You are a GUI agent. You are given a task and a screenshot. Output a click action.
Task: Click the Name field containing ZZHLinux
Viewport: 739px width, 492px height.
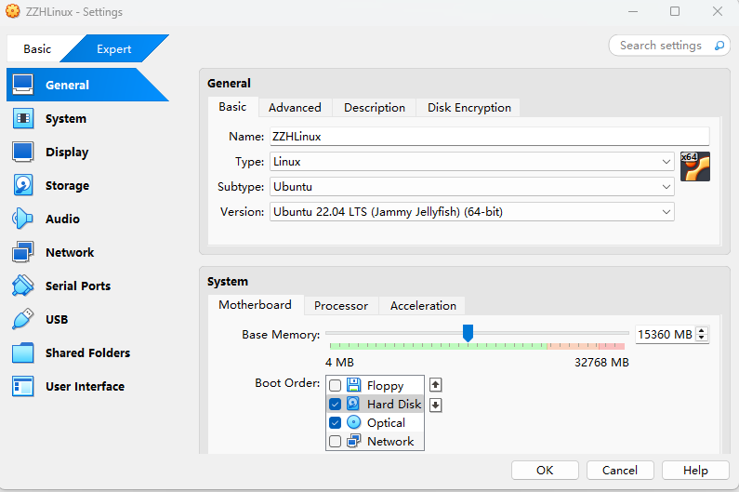click(490, 137)
